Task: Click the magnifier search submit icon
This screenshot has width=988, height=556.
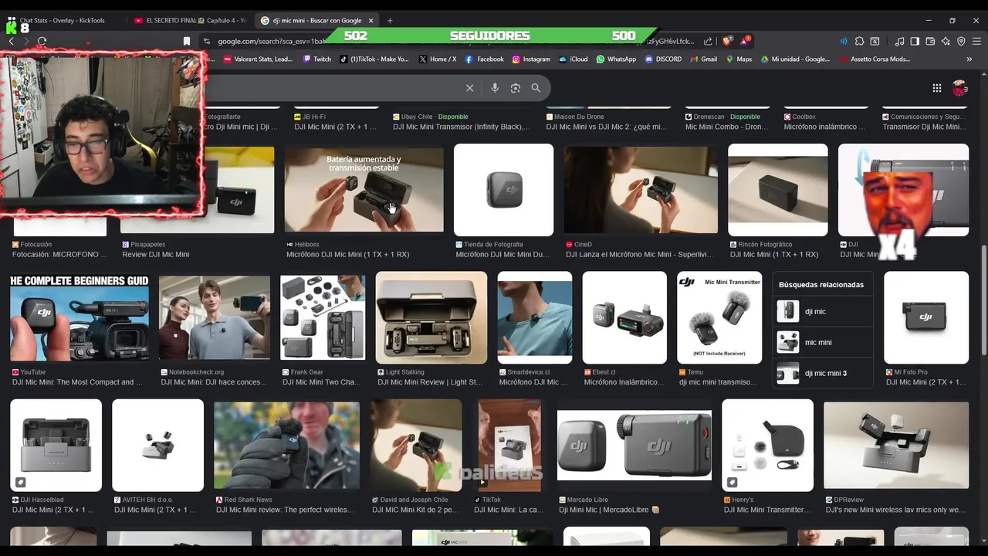Action: click(x=536, y=88)
